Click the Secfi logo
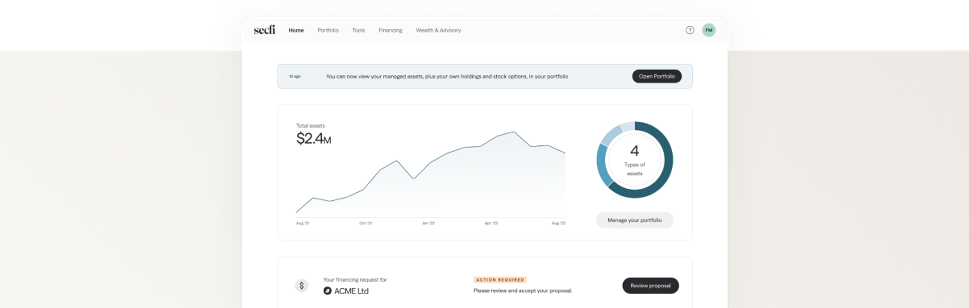This screenshot has width=969, height=308. tap(264, 30)
